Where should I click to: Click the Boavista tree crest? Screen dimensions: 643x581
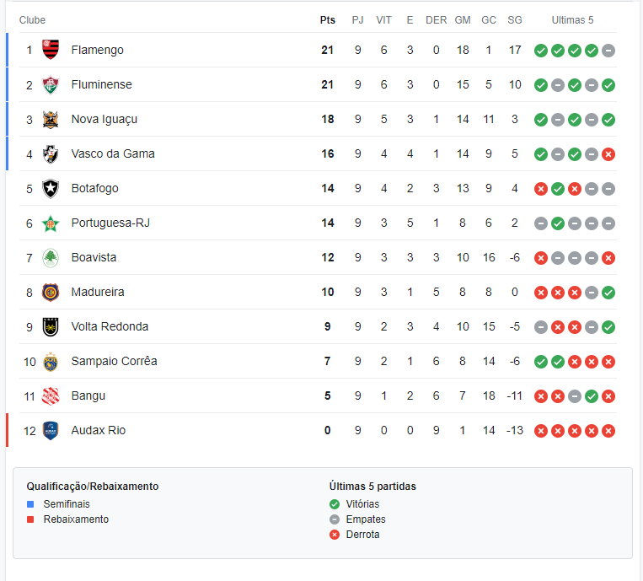(x=51, y=258)
